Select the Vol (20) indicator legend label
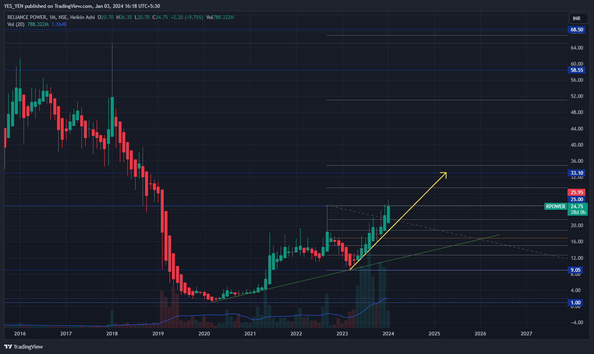Viewport: 594px width, 354px height. [x=16, y=24]
